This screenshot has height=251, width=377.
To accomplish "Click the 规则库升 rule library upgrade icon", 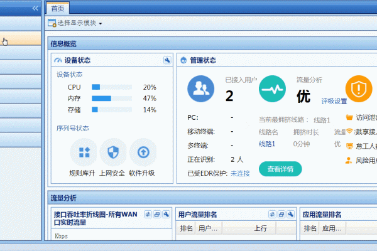I will coord(84,152).
